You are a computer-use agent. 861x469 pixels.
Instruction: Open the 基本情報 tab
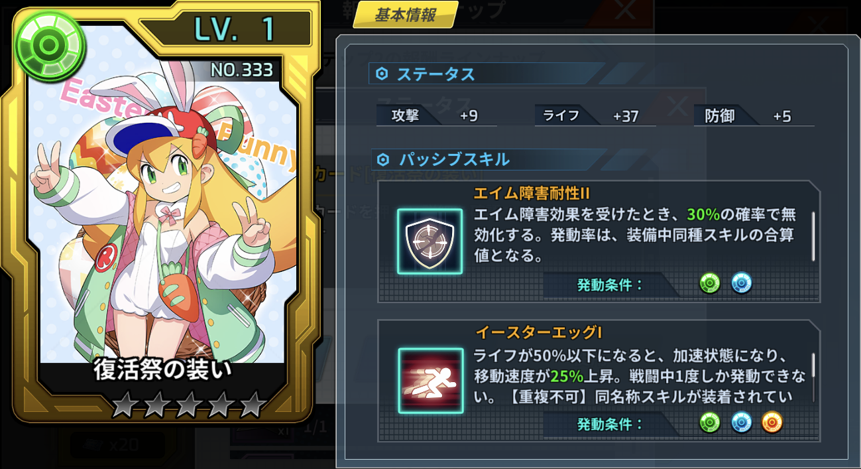405,15
